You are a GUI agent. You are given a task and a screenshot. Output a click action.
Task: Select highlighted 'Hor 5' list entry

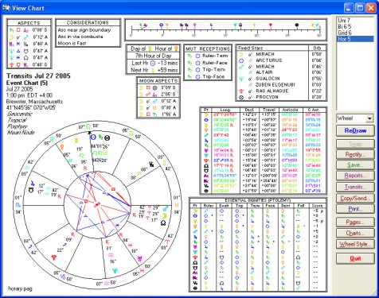[355, 39]
